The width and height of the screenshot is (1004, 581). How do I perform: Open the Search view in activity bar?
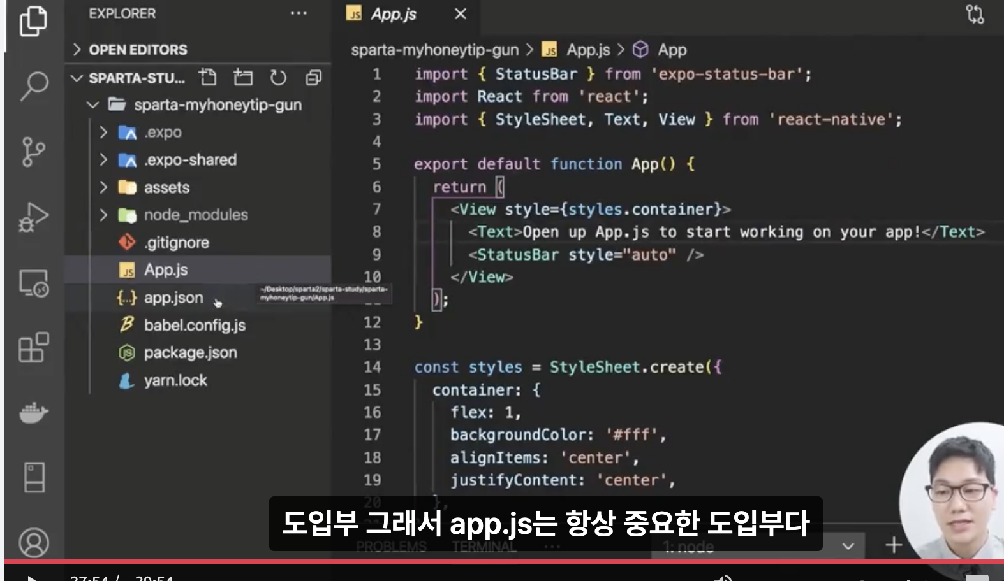coord(33,86)
